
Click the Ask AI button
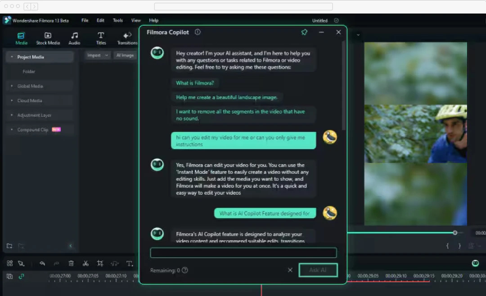pyautogui.click(x=318, y=270)
